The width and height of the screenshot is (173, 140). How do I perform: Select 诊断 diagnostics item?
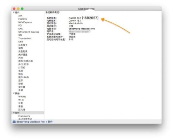pyautogui.click(x=21, y=84)
